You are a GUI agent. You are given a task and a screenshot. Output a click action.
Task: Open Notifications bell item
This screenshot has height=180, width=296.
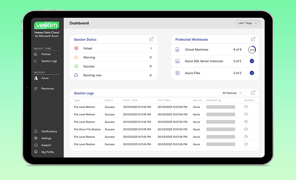(x=49, y=131)
